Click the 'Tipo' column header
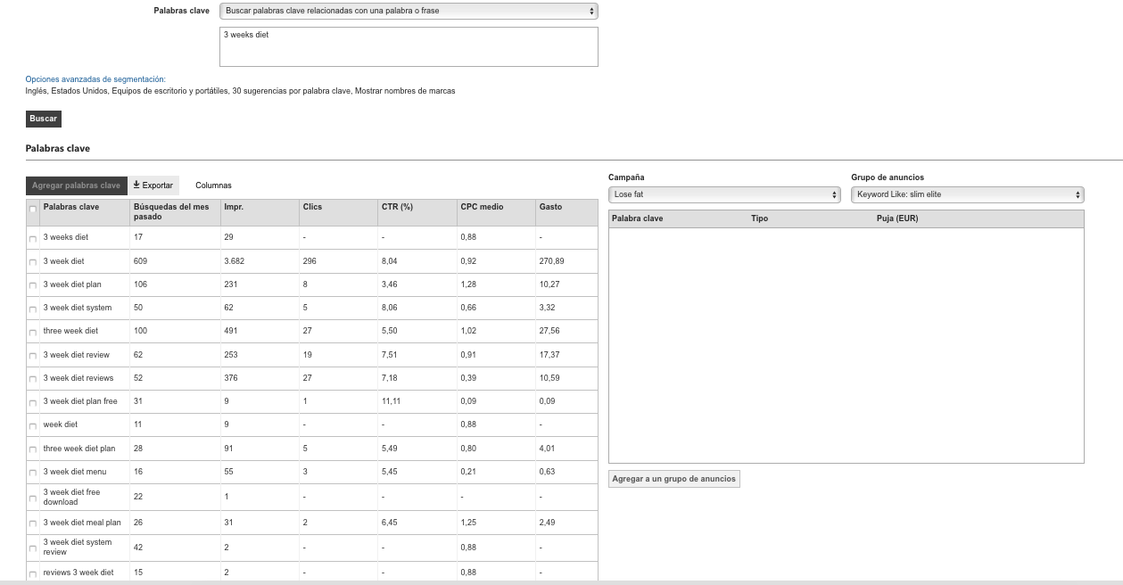The height and width of the screenshot is (585, 1123). [759, 218]
